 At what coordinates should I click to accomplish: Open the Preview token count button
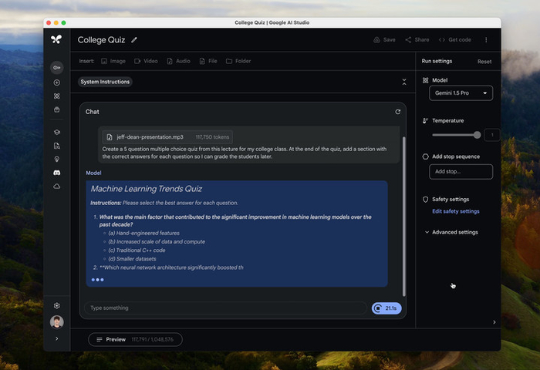tap(135, 339)
